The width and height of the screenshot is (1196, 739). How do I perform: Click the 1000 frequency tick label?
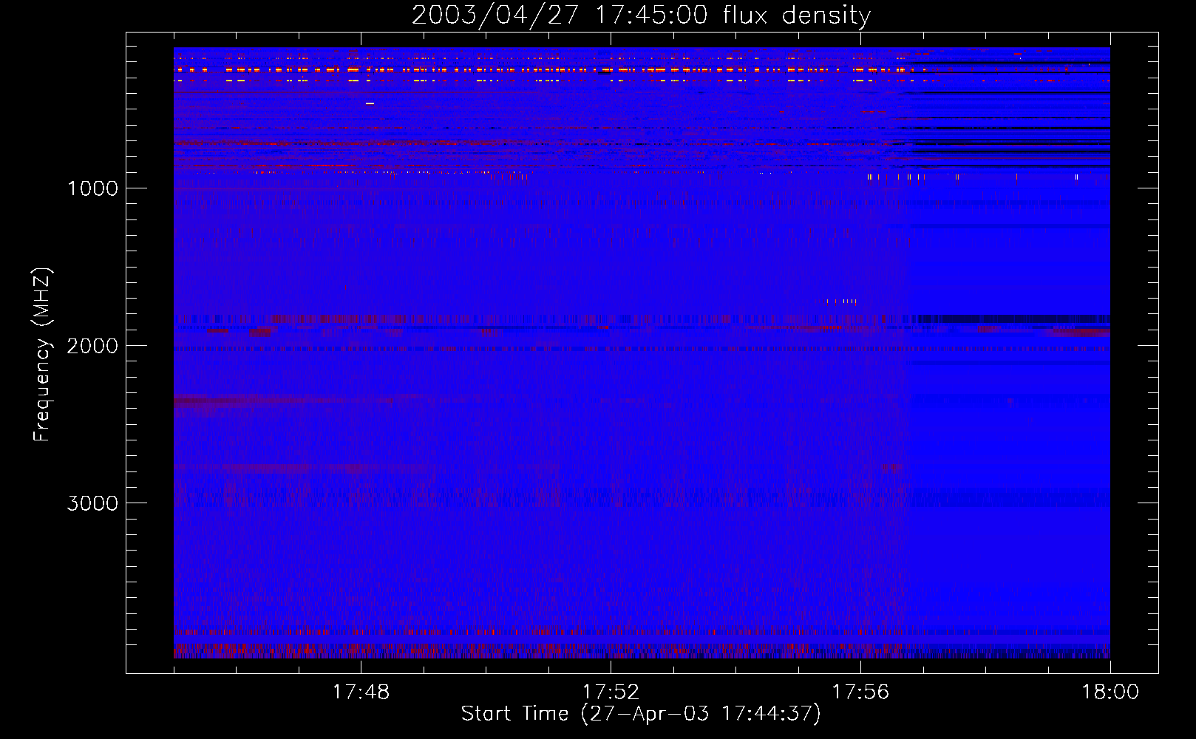coord(92,188)
